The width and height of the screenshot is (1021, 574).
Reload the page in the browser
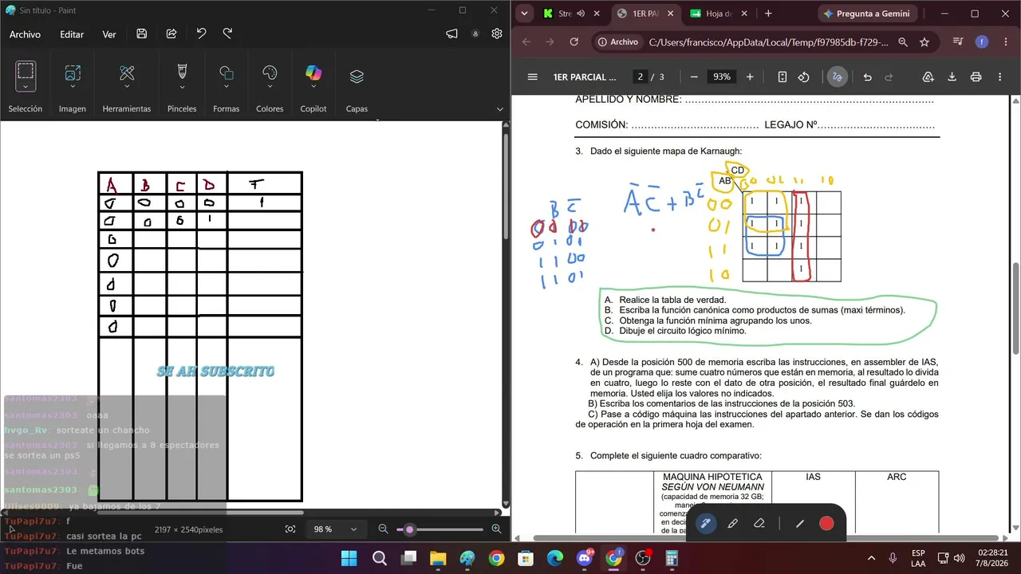574,42
